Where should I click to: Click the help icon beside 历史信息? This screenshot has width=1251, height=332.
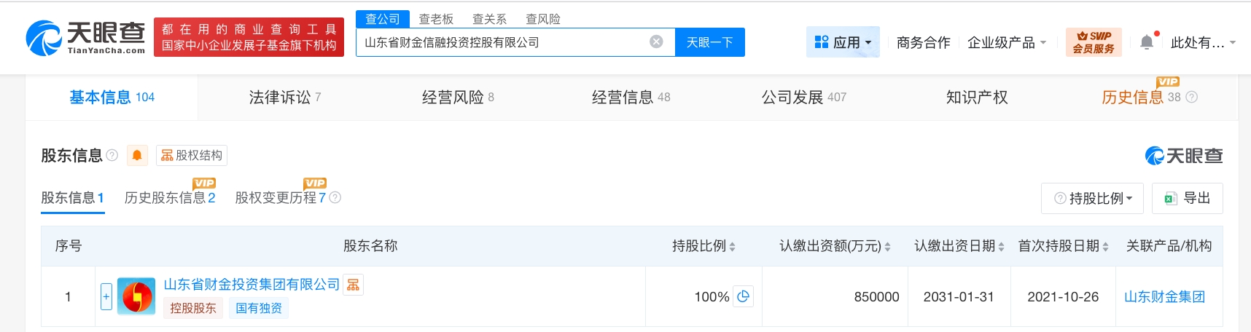point(1192,97)
